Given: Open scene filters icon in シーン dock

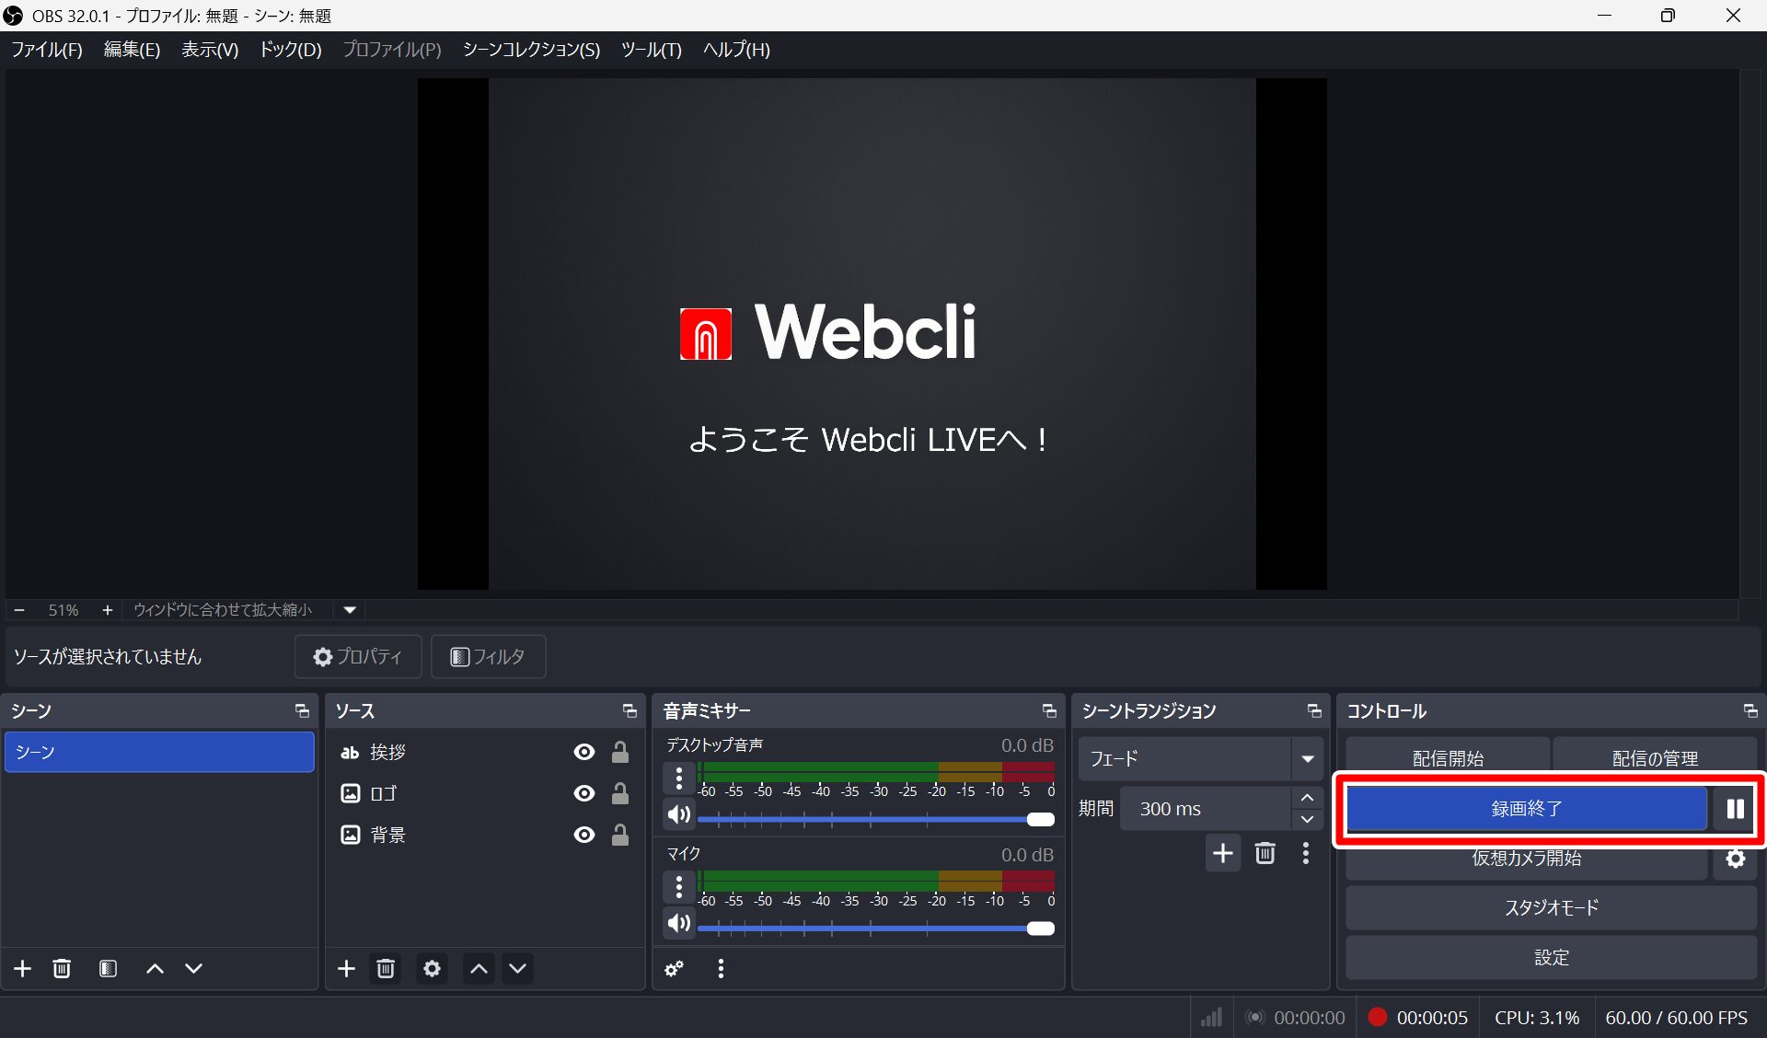Looking at the screenshot, I should pos(108,968).
